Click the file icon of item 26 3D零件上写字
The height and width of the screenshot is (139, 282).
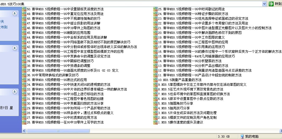(x=24, y=122)
